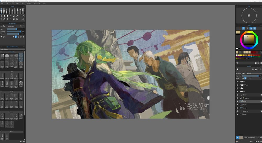Hide Layer 6
This screenshot has height=143, width=262.
[x=237, y=101]
